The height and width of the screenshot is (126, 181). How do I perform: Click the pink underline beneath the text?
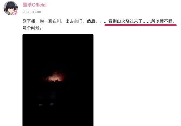[141, 25]
